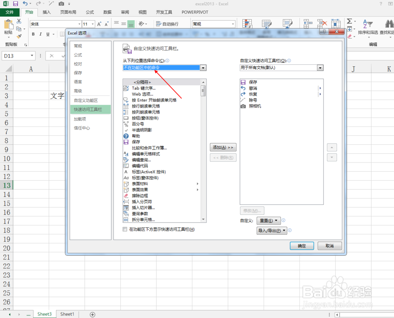The height and width of the screenshot is (318, 394).
Task: Click the command list scrollbar down arrow
Action: (203, 220)
